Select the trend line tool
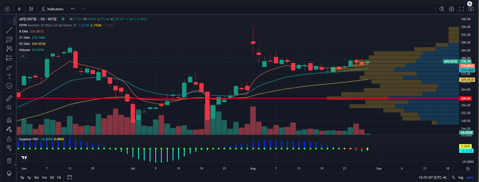Viewport: 479px width, 182px height. (9, 30)
